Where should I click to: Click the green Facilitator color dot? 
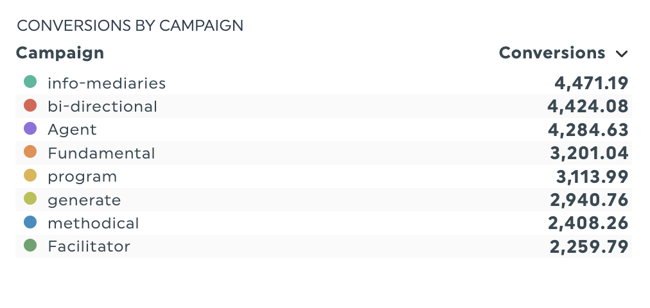[x=30, y=246]
